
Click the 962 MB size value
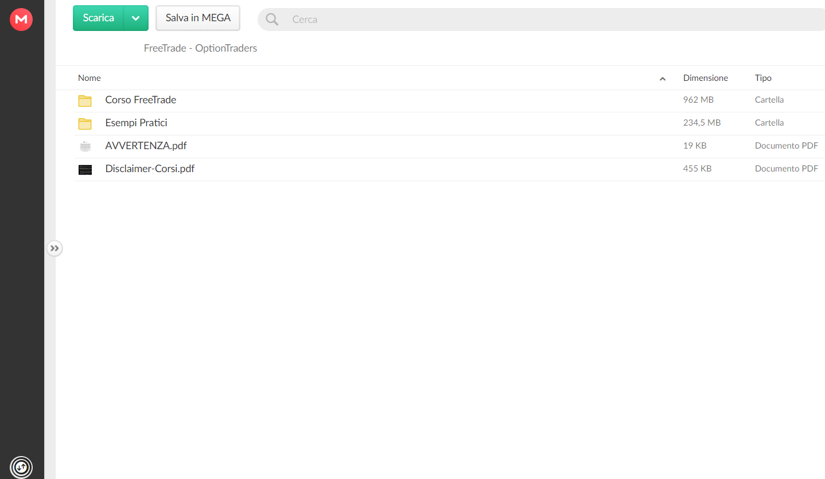click(698, 100)
